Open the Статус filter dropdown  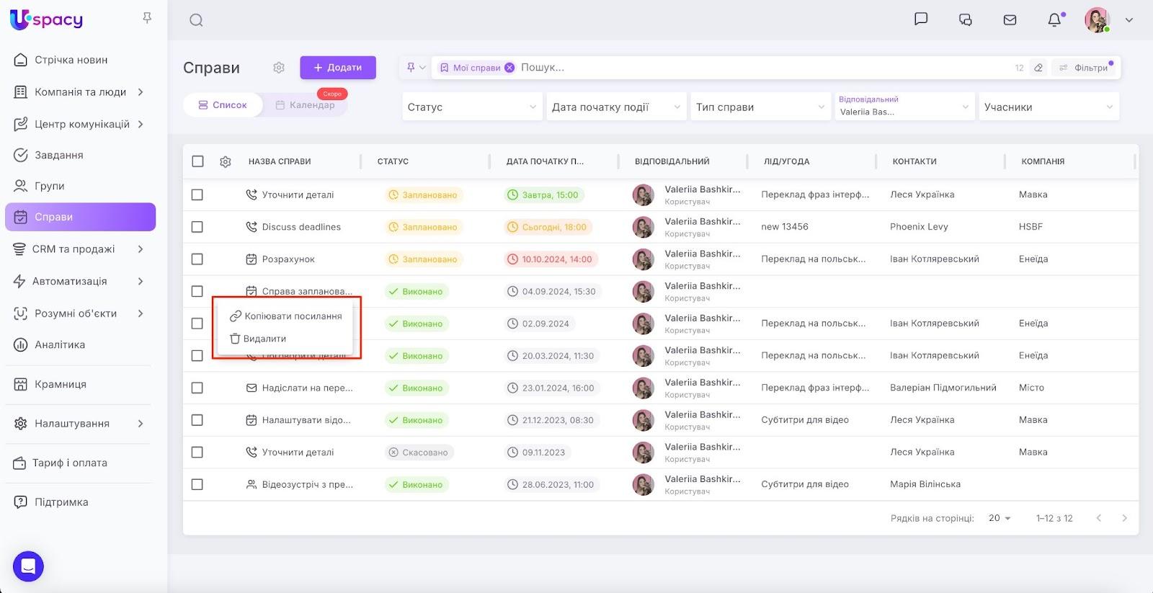click(x=471, y=107)
